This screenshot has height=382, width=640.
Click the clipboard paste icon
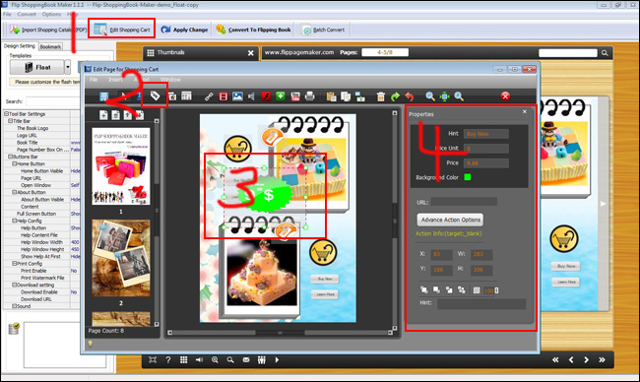pyautogui.click(x=332, y=96)
